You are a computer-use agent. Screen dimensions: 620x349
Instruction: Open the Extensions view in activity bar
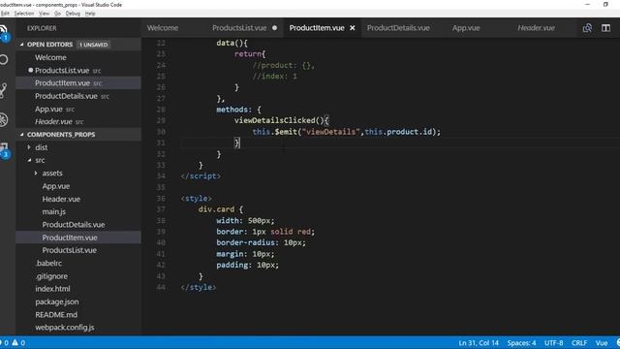pos(4,151)
